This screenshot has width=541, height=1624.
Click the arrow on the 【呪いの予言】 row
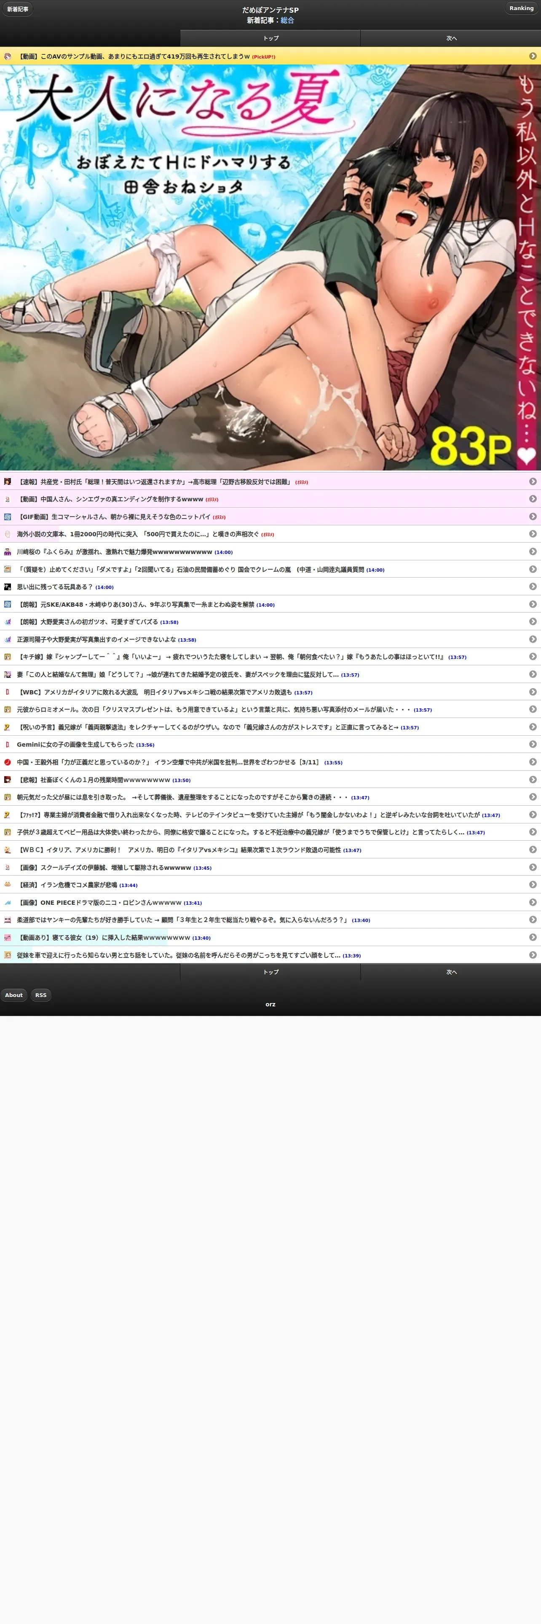533,727
